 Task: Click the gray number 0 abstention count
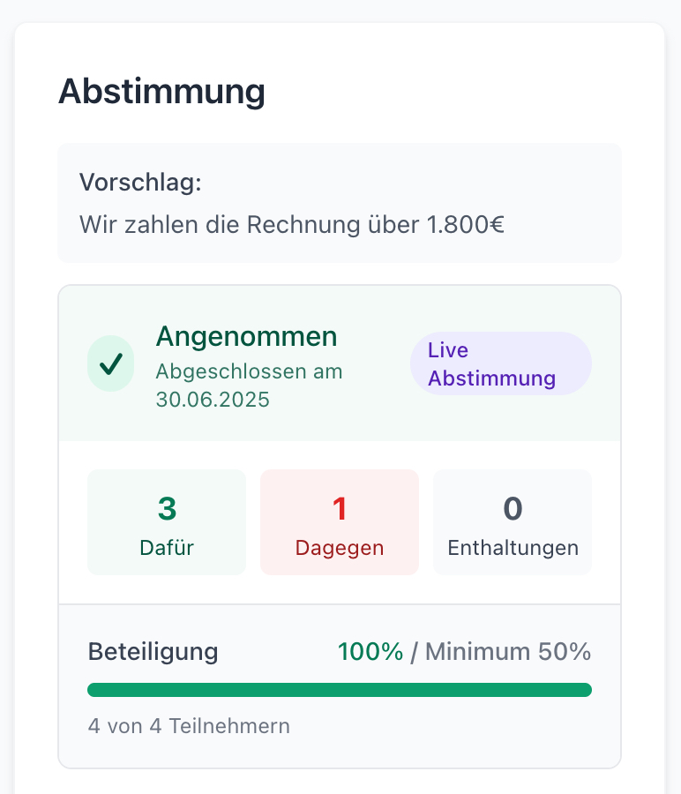[513, 508]
